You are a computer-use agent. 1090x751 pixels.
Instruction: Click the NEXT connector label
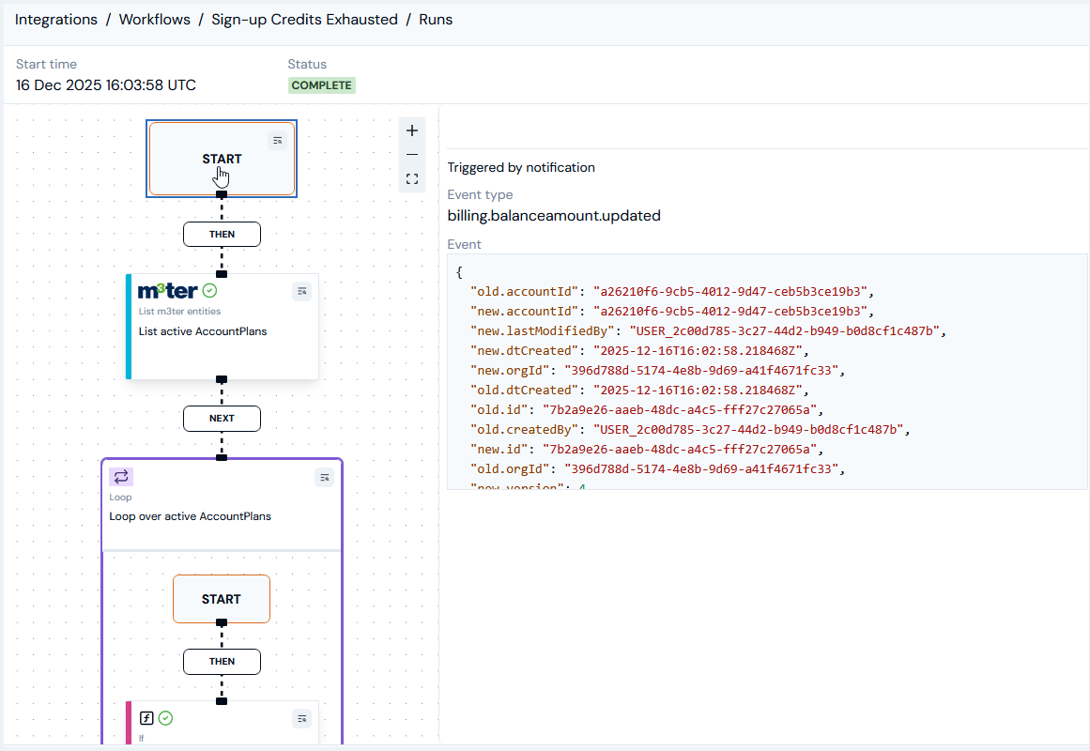pos(222,419)
